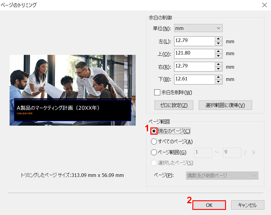This screenshot has width=271, height=215.
Task: Click the 右 margin field showing 12.79
Action: (194, 67)
